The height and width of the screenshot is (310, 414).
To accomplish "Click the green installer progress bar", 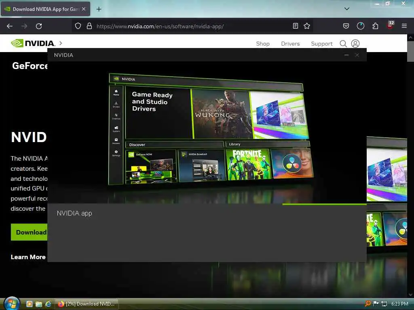I will coord(325,204).
